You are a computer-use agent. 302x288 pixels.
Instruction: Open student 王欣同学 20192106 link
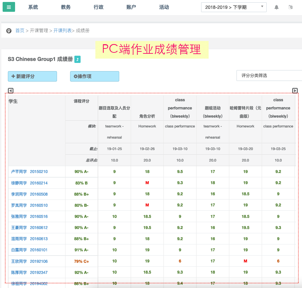coord(29,261)
